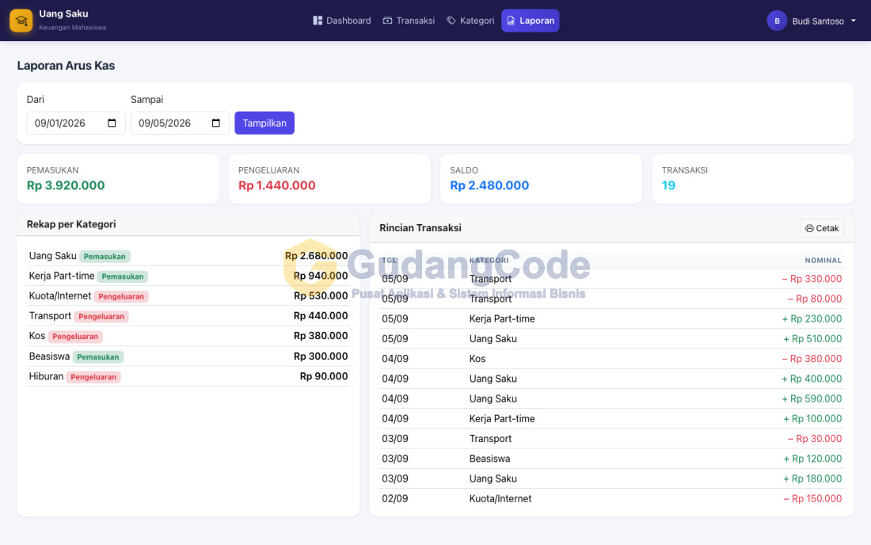
Task: Click the Rp 2.680.000 recap amount
Action: point(316,256)
